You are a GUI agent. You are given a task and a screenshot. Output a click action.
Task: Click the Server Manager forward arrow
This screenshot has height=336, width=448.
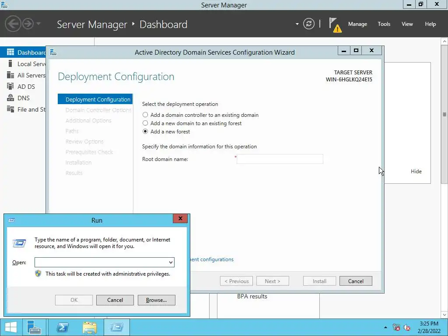coord(28,24)
